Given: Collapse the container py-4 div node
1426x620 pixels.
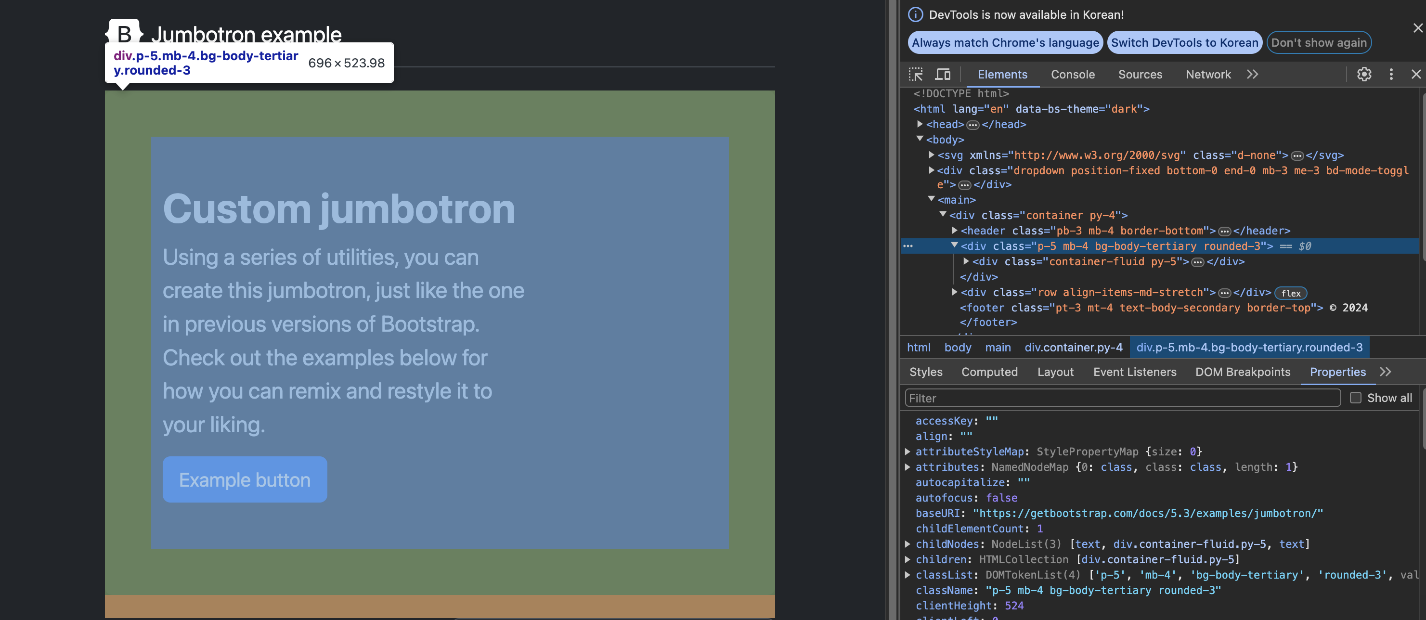Looking at the screenshot, I should pos(943,214).
